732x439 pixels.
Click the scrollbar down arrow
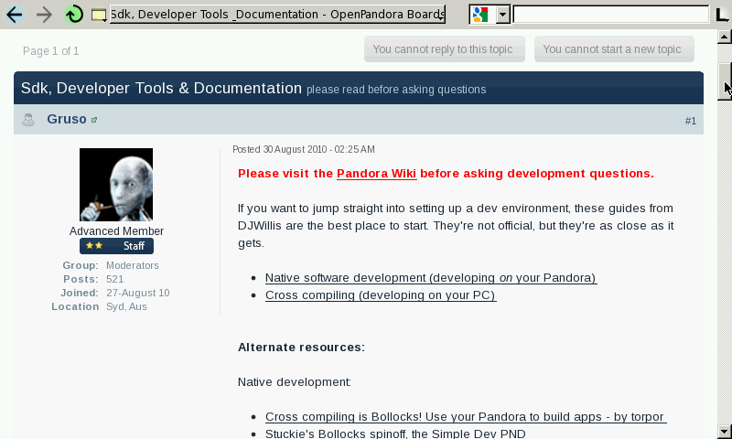[x=724, y=431]
